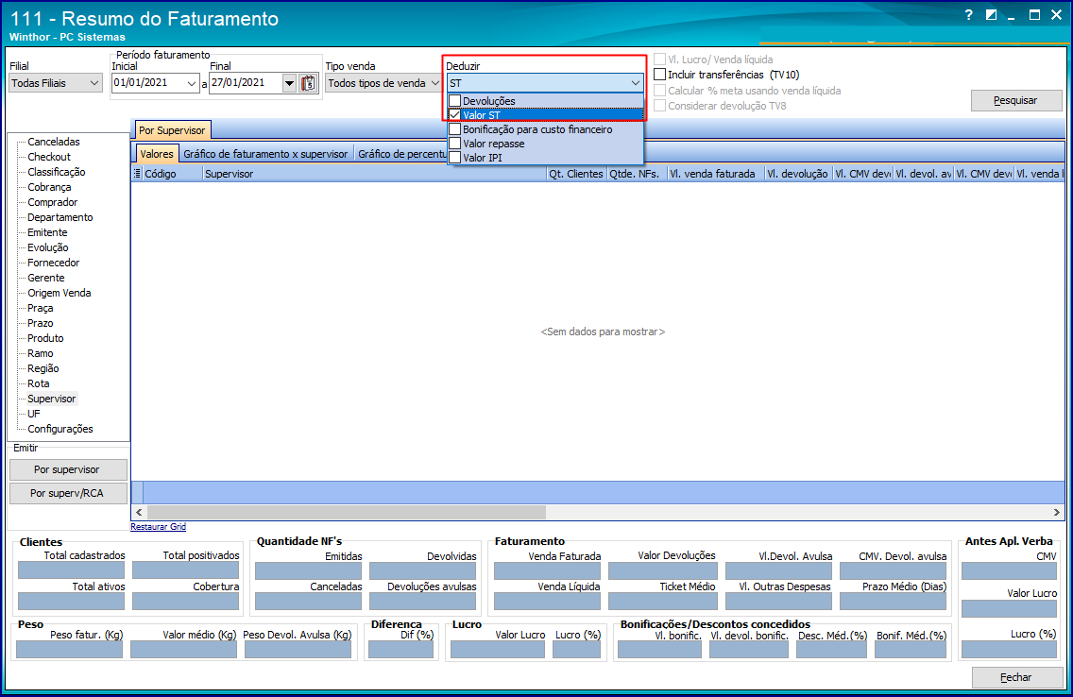The image size is (1073, 697).
Task: Switch to the Valores tab
Action: point(157,154)
